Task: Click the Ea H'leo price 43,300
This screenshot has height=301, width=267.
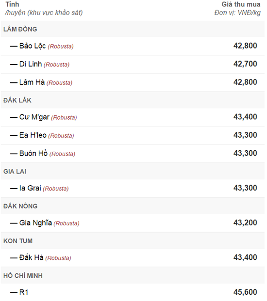Action: point(245,135)
